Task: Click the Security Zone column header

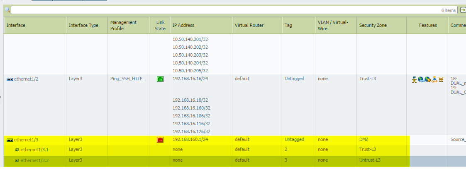Action: [382, 25]
